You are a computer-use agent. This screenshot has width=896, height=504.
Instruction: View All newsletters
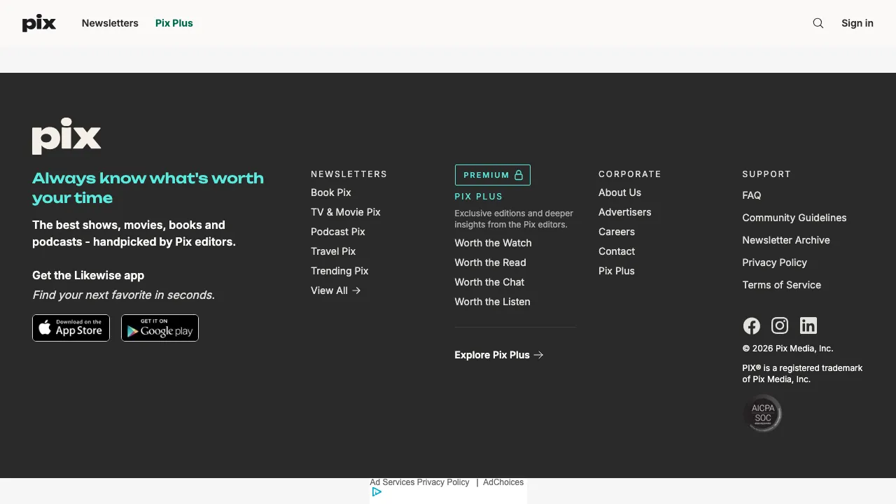pyautogui.click(x=336, y=290)
